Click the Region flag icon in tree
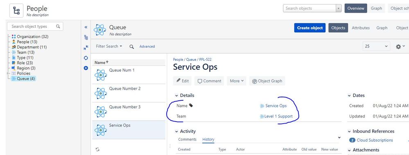 click(14, 68)
